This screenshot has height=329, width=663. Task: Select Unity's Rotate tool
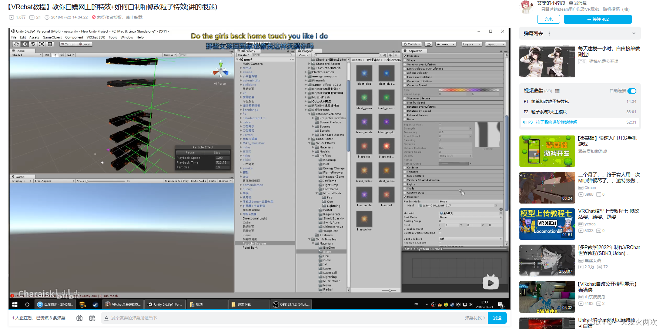(x=33, y=44)
